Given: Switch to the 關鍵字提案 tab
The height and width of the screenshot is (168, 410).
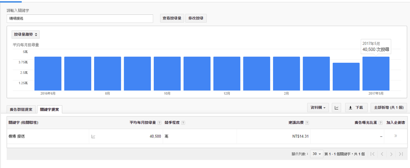Looking at the screenshot, I should pos(49,110).
